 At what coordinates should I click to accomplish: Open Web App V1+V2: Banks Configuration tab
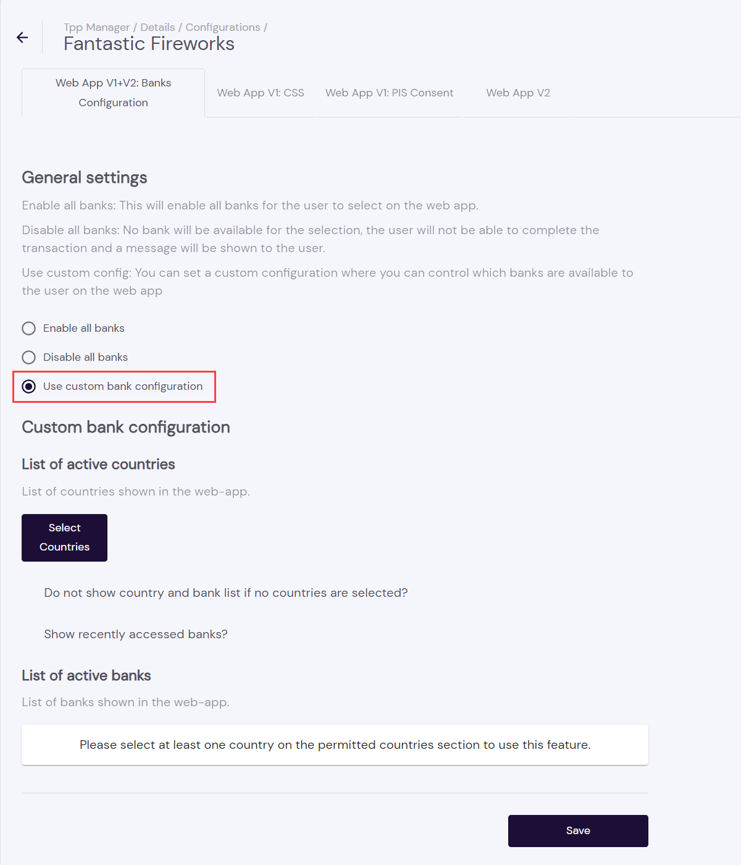coord(114,93)
